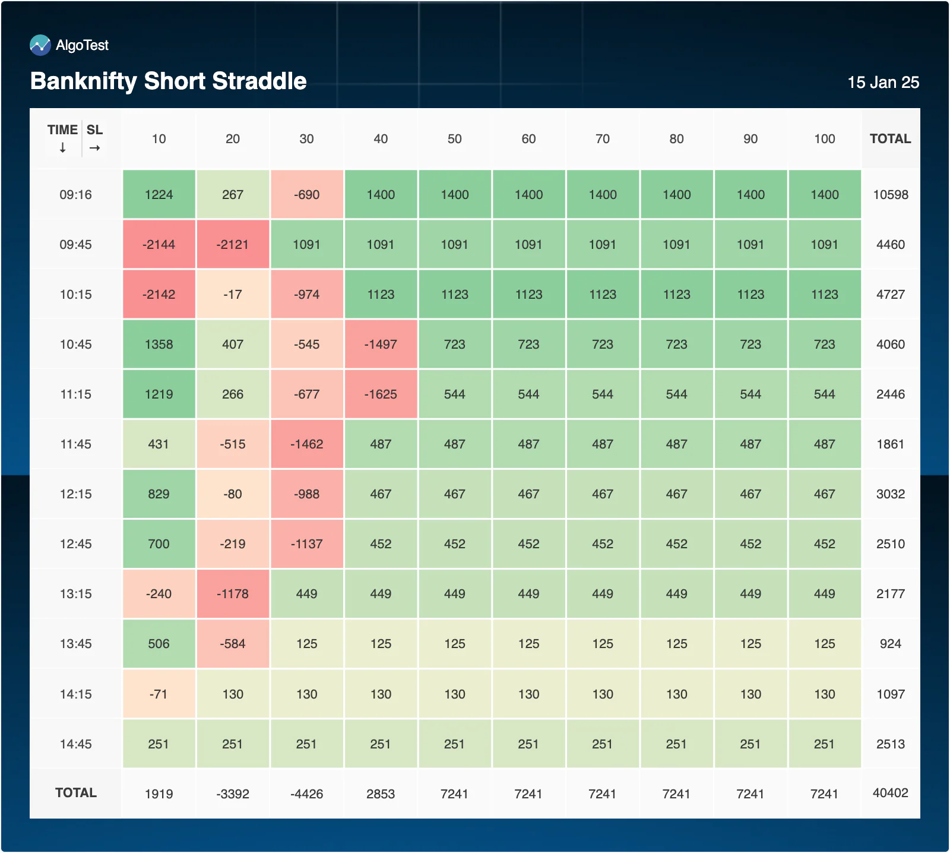Click the -1462 cell at 11:45

pos(307,444)
